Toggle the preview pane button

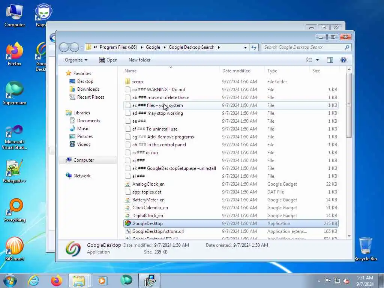pyautogui.click(x=330, y=60)
